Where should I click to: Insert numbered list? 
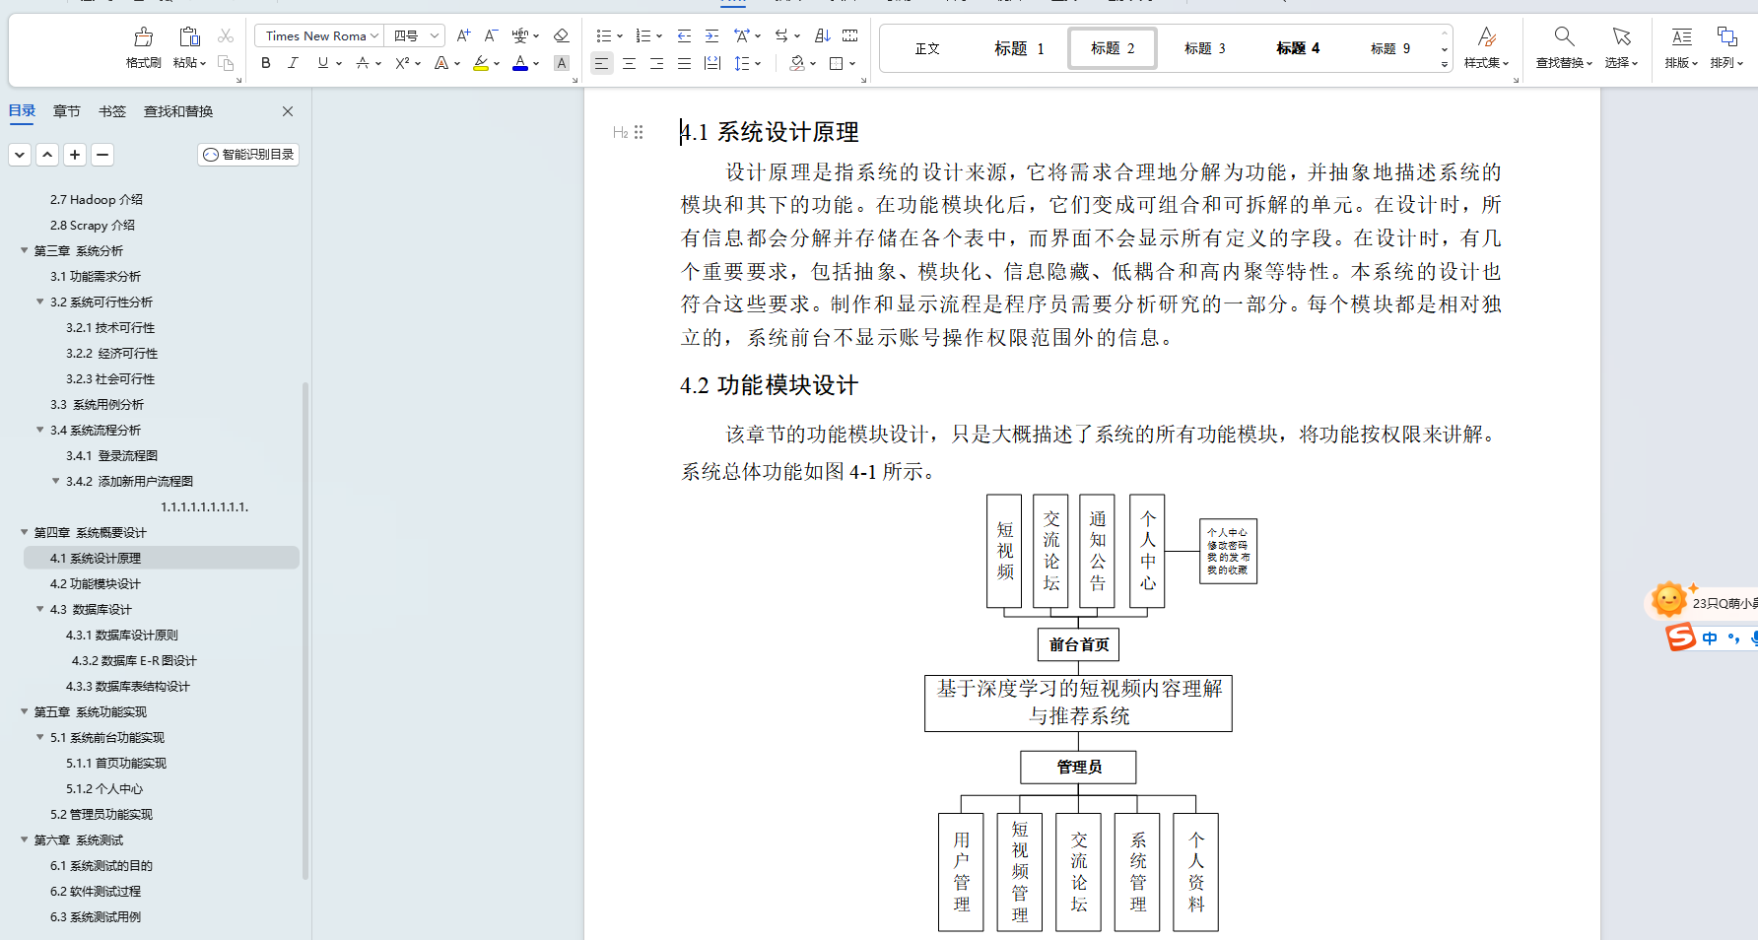pyautogui.click(x=643, y=35)
